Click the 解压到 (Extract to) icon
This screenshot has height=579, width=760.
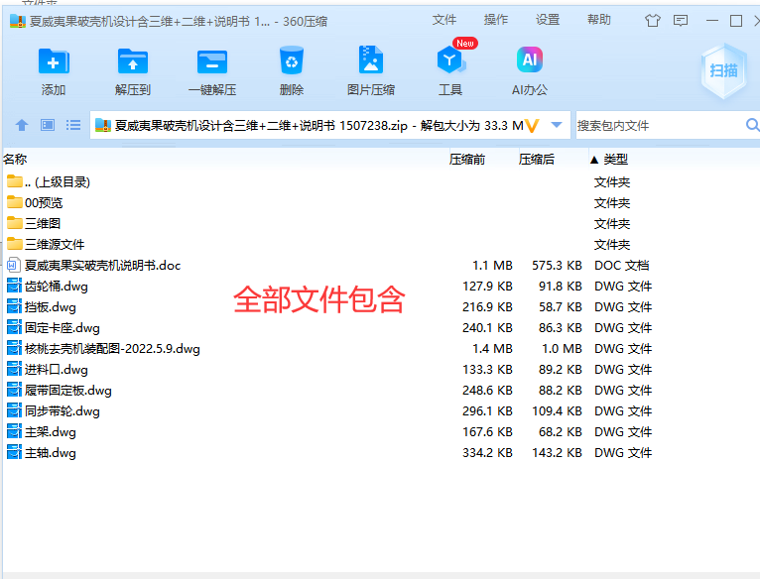(x=133, y=62)
